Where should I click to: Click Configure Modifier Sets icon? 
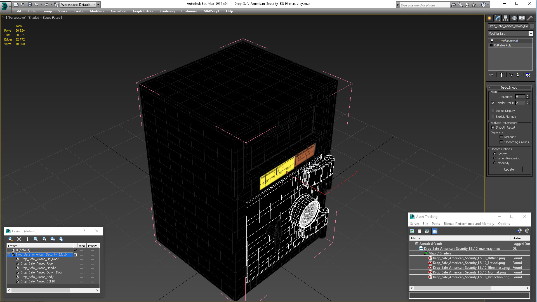click(528, 75)
